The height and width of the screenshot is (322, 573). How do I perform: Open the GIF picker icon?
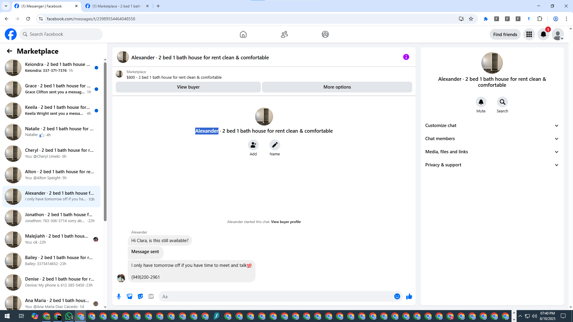click(151, 296)
